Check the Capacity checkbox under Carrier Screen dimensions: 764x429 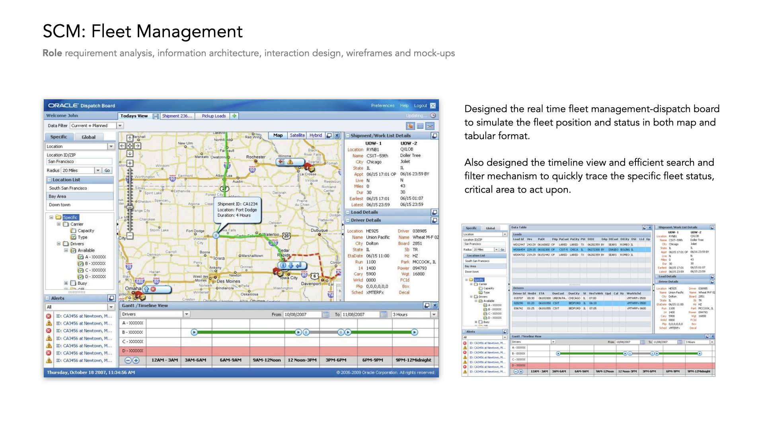(73, 230)
